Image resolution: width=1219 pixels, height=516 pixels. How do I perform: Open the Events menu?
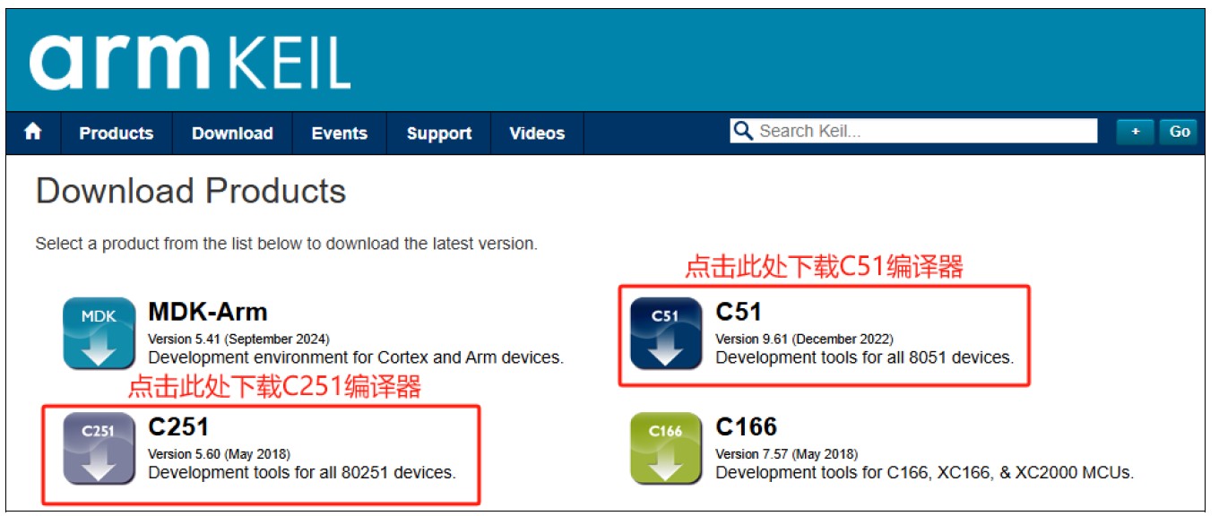[340, 133]
